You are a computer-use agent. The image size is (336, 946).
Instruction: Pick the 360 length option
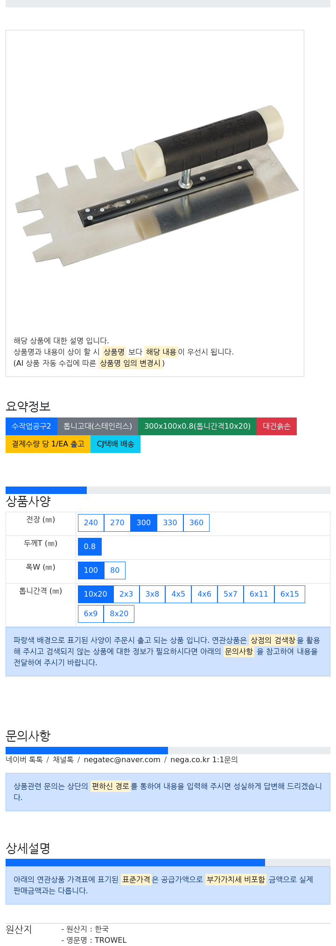point(196,522)
